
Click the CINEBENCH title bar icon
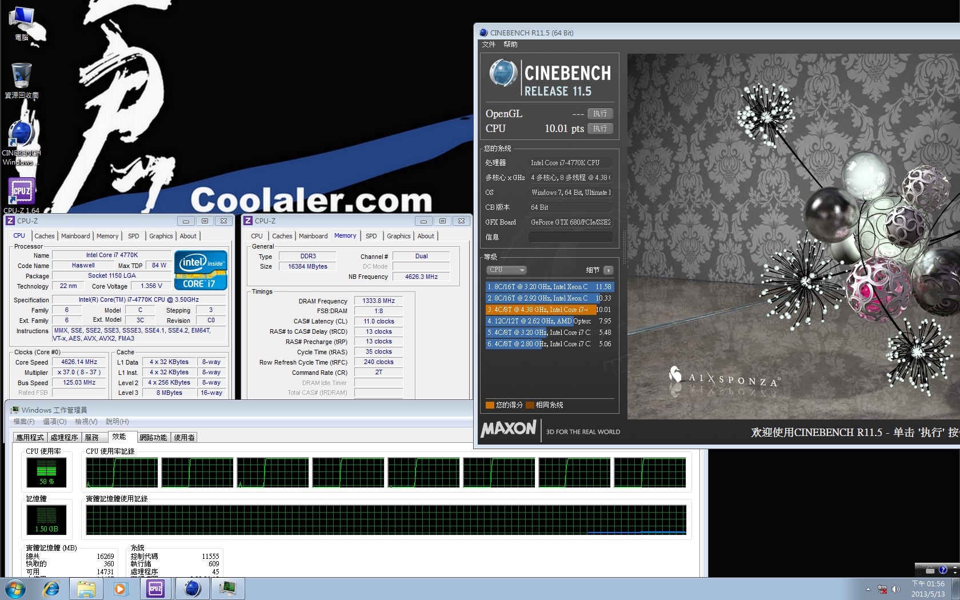tap(483, 33)
